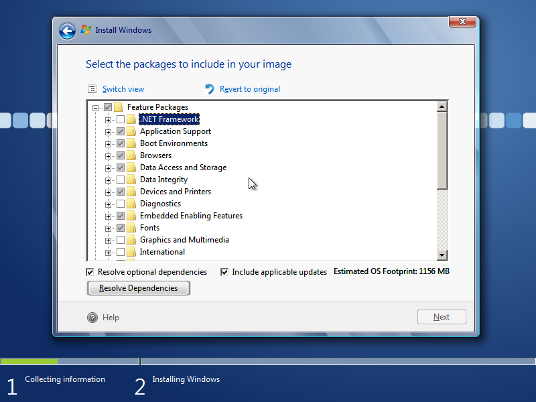Click the Windows flag logo icon
Screen dimensions: 536x402
(x=86, y=29)
